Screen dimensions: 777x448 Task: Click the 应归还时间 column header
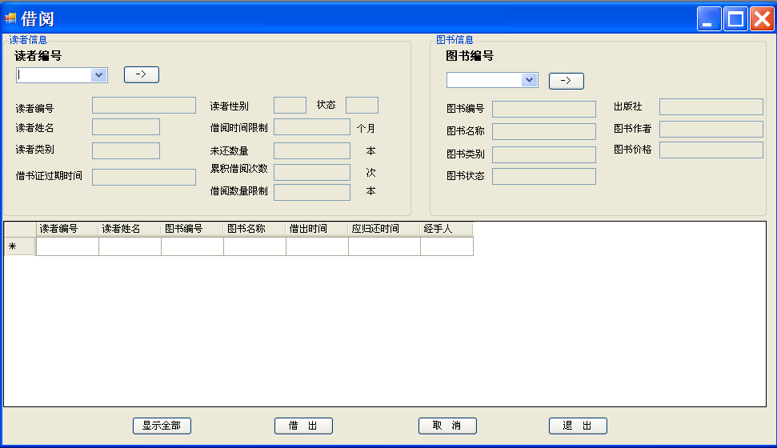click(385, 229)
